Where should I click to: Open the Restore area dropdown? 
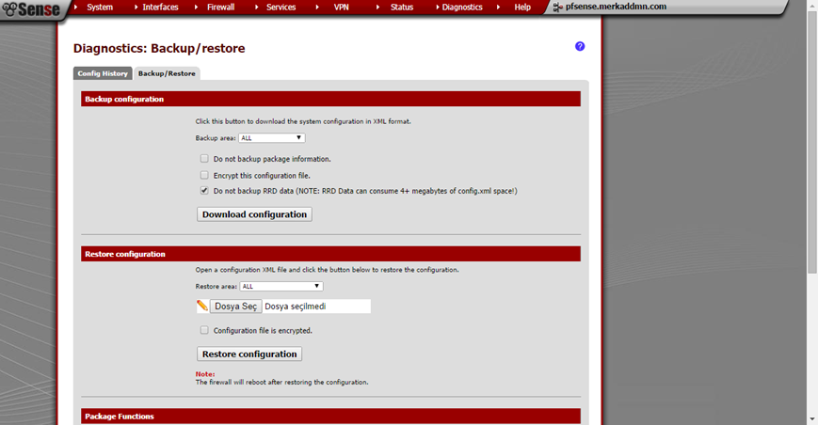point(281,287)
